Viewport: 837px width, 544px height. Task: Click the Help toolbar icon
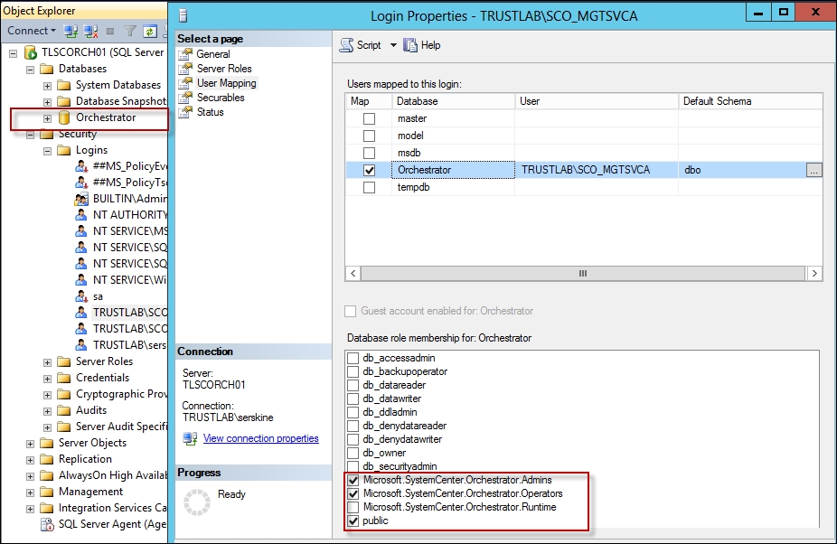click(x=410, y=45)
